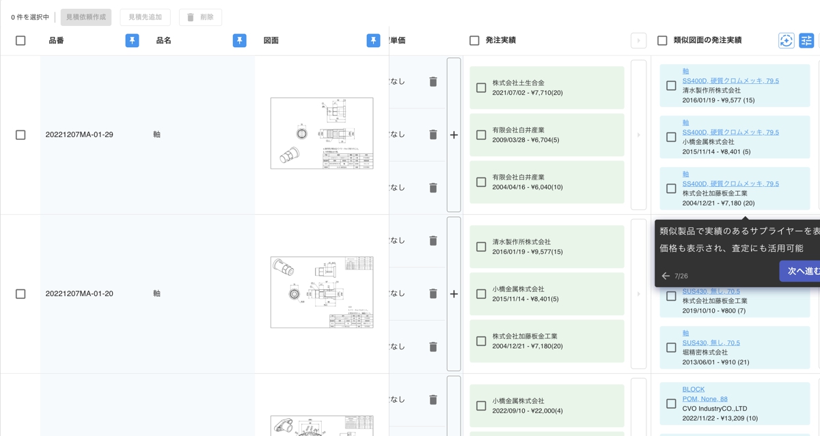Open the filter settings sliders icon
820x436 pixels.
[x=807, y=40]
